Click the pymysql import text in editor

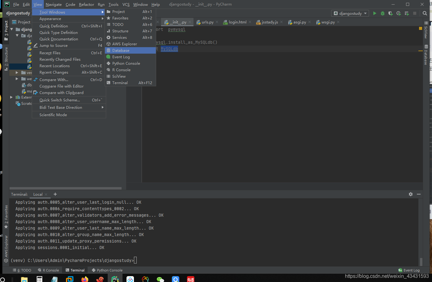[177, 29]
